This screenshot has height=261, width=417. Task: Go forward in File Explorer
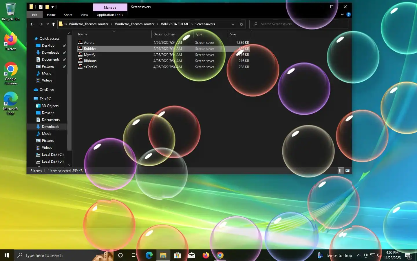(41, 24)
